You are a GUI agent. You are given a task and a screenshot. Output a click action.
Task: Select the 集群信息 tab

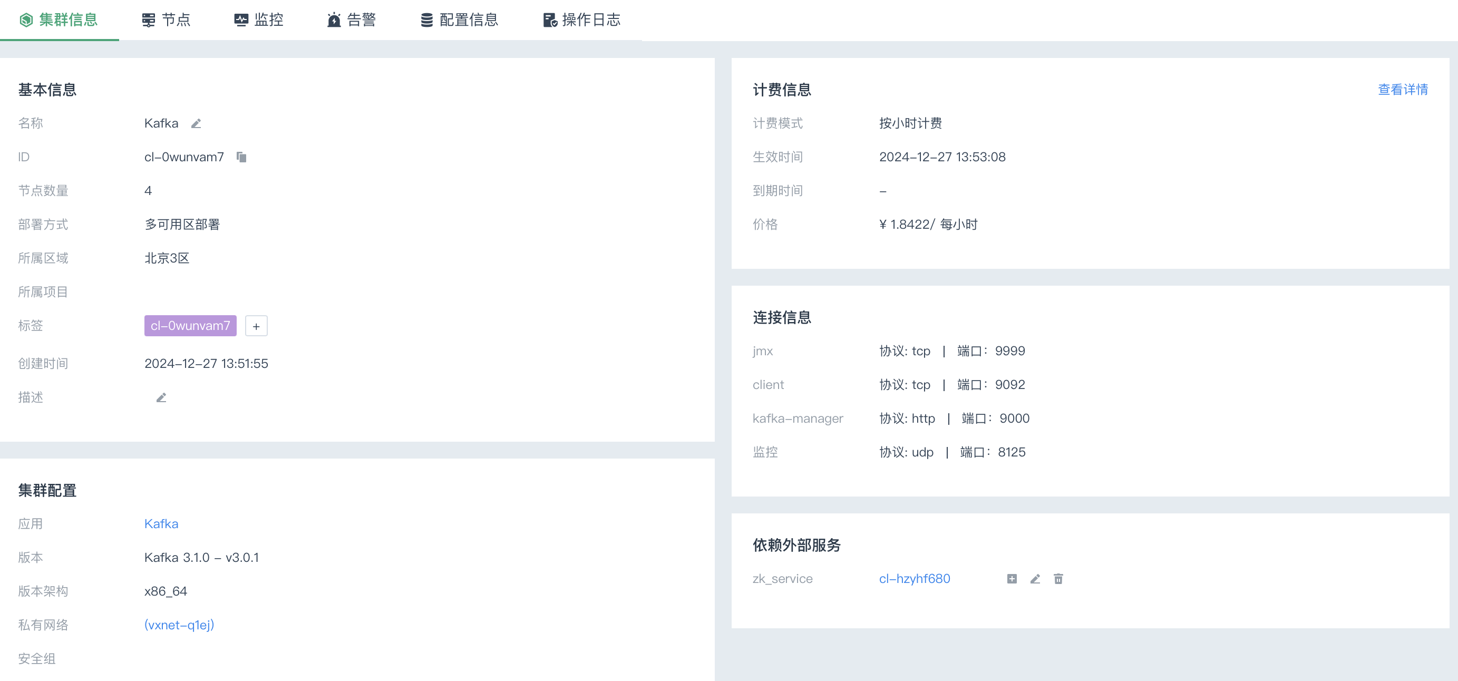click(68, 21)
